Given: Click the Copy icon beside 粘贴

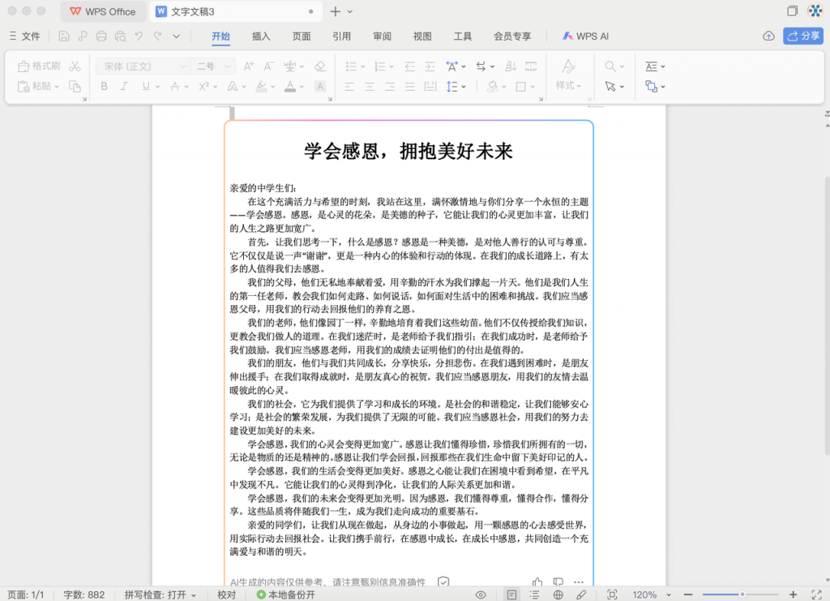Looking at the screenshot, I should pos(75,86).
